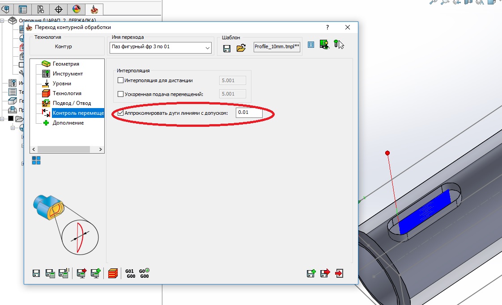Open the Технология page in the tree

pos(67,93)
